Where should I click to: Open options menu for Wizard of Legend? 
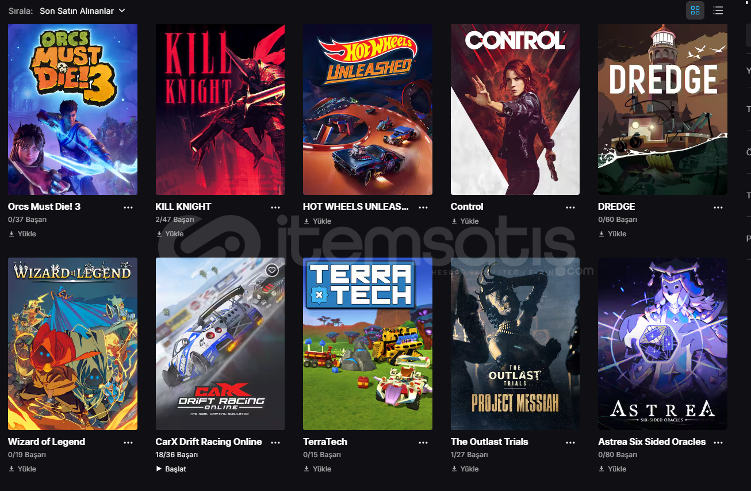[x=128, y=443]
